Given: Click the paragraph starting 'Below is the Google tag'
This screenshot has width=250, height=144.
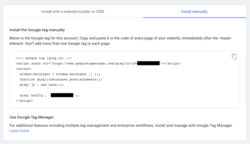Looking at the screenshot, I should [120, 41].
